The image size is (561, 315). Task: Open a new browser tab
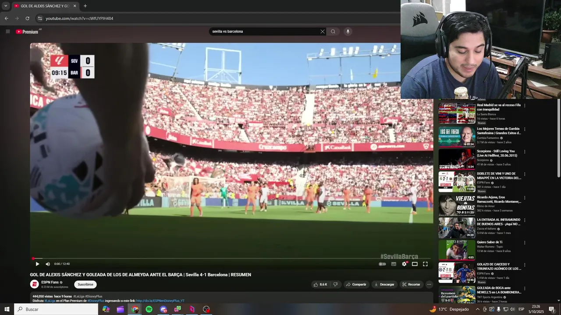[x=85, y=6]
